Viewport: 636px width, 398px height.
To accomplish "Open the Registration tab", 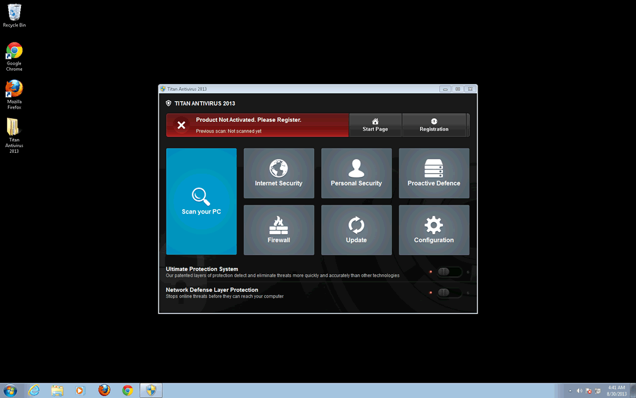I will 434,125.
